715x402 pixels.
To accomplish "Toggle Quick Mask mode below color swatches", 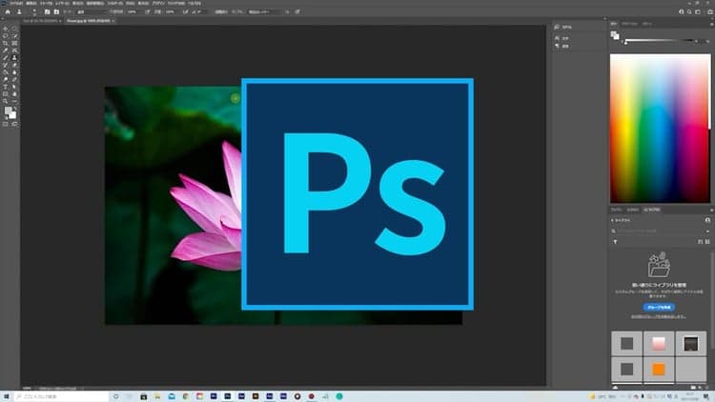I will 6,124.
